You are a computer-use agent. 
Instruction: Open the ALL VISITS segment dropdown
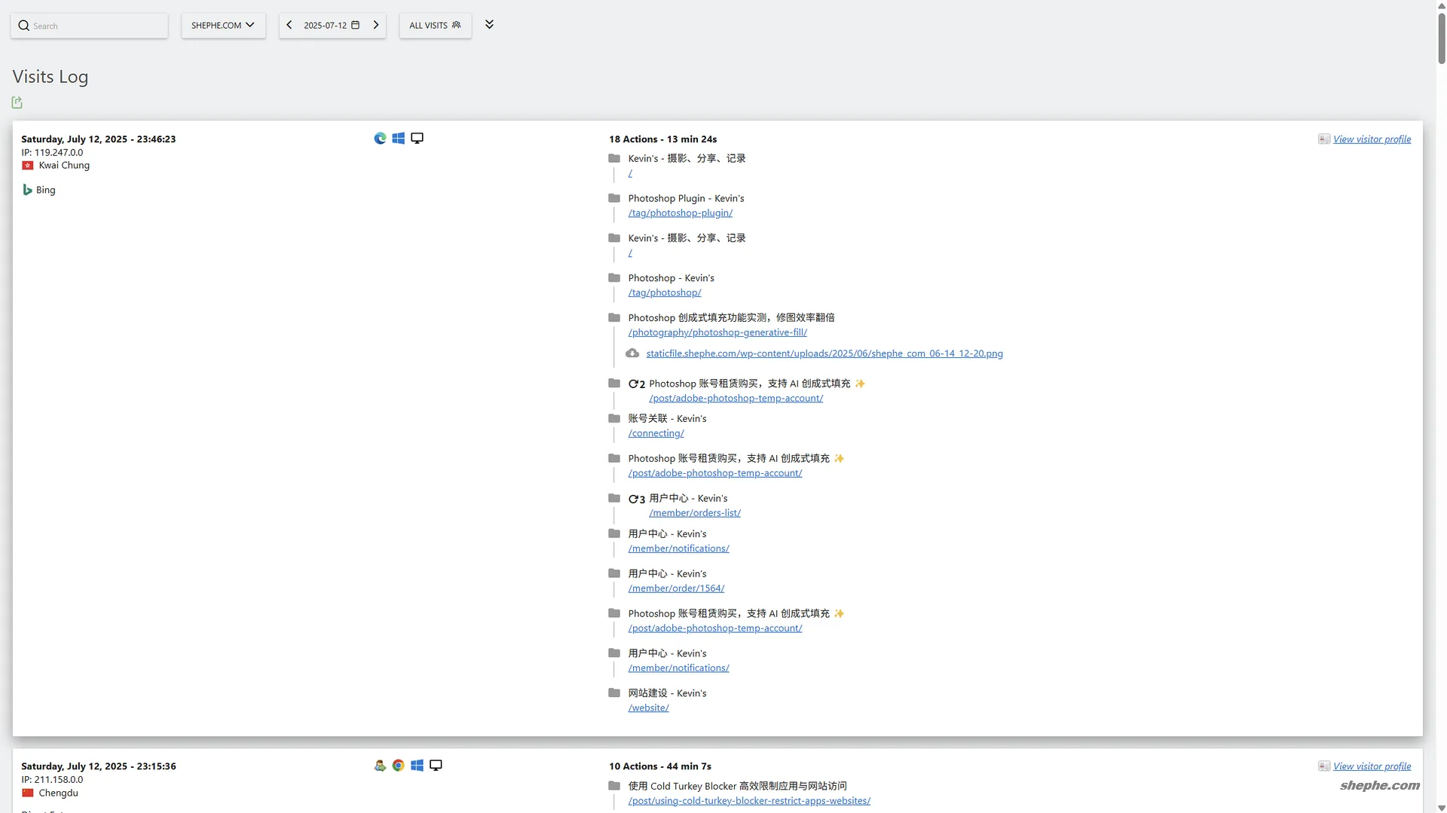pos(435,26)
